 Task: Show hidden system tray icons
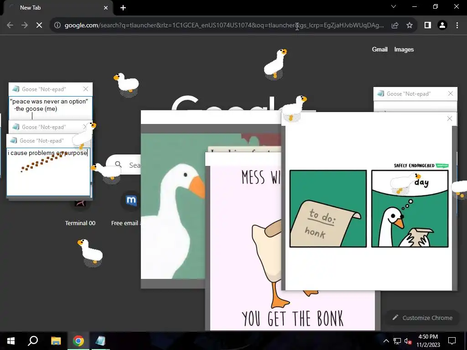[x=386, y=341]
